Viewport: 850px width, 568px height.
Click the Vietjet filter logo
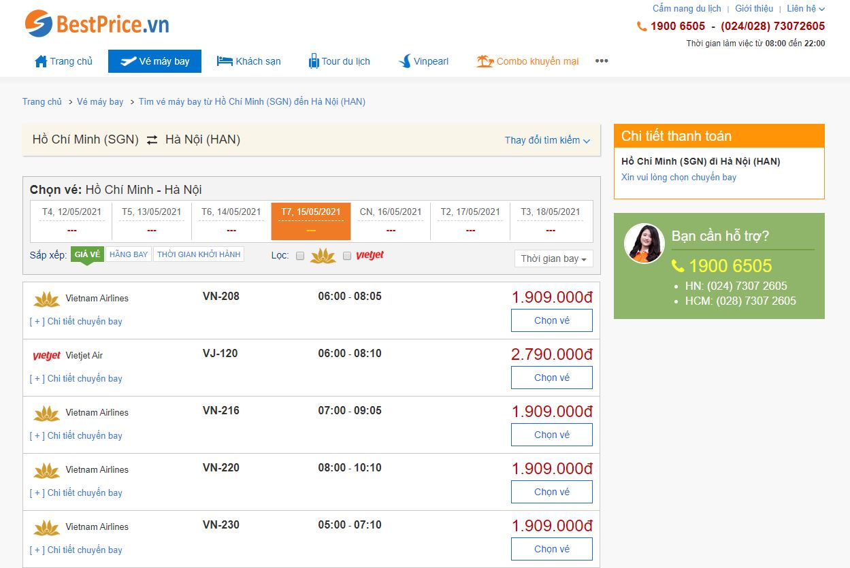click(x=370, y=256)
